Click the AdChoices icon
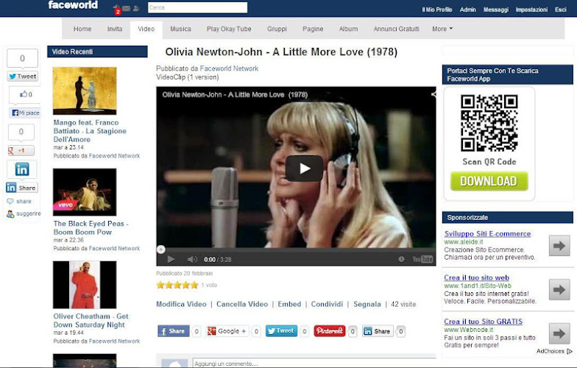The height and width of the screenshot is (368, 577). (x=570, y=352)
